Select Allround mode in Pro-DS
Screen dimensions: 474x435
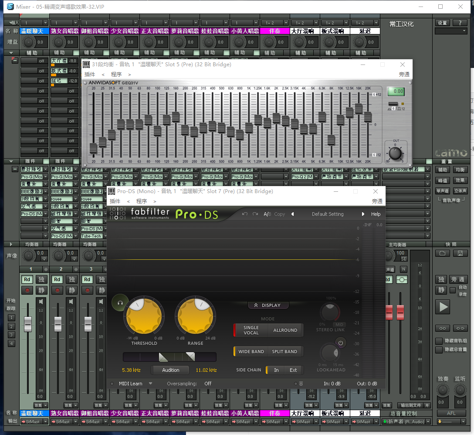(x=285, y=330)
